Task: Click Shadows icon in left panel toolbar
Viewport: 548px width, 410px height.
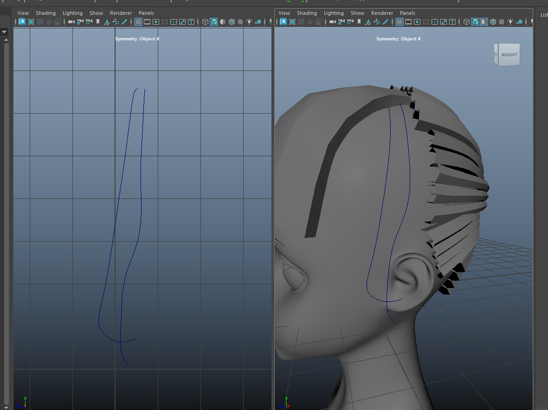Action: [258, 22]
